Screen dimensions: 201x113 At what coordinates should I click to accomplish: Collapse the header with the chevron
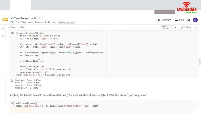(196, 27)
